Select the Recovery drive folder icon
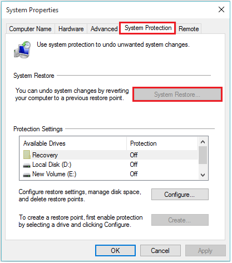The image size is (232, 263). [x=27, y=155]
